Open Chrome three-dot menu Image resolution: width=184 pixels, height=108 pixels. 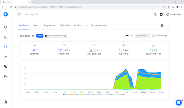(181, 7)
